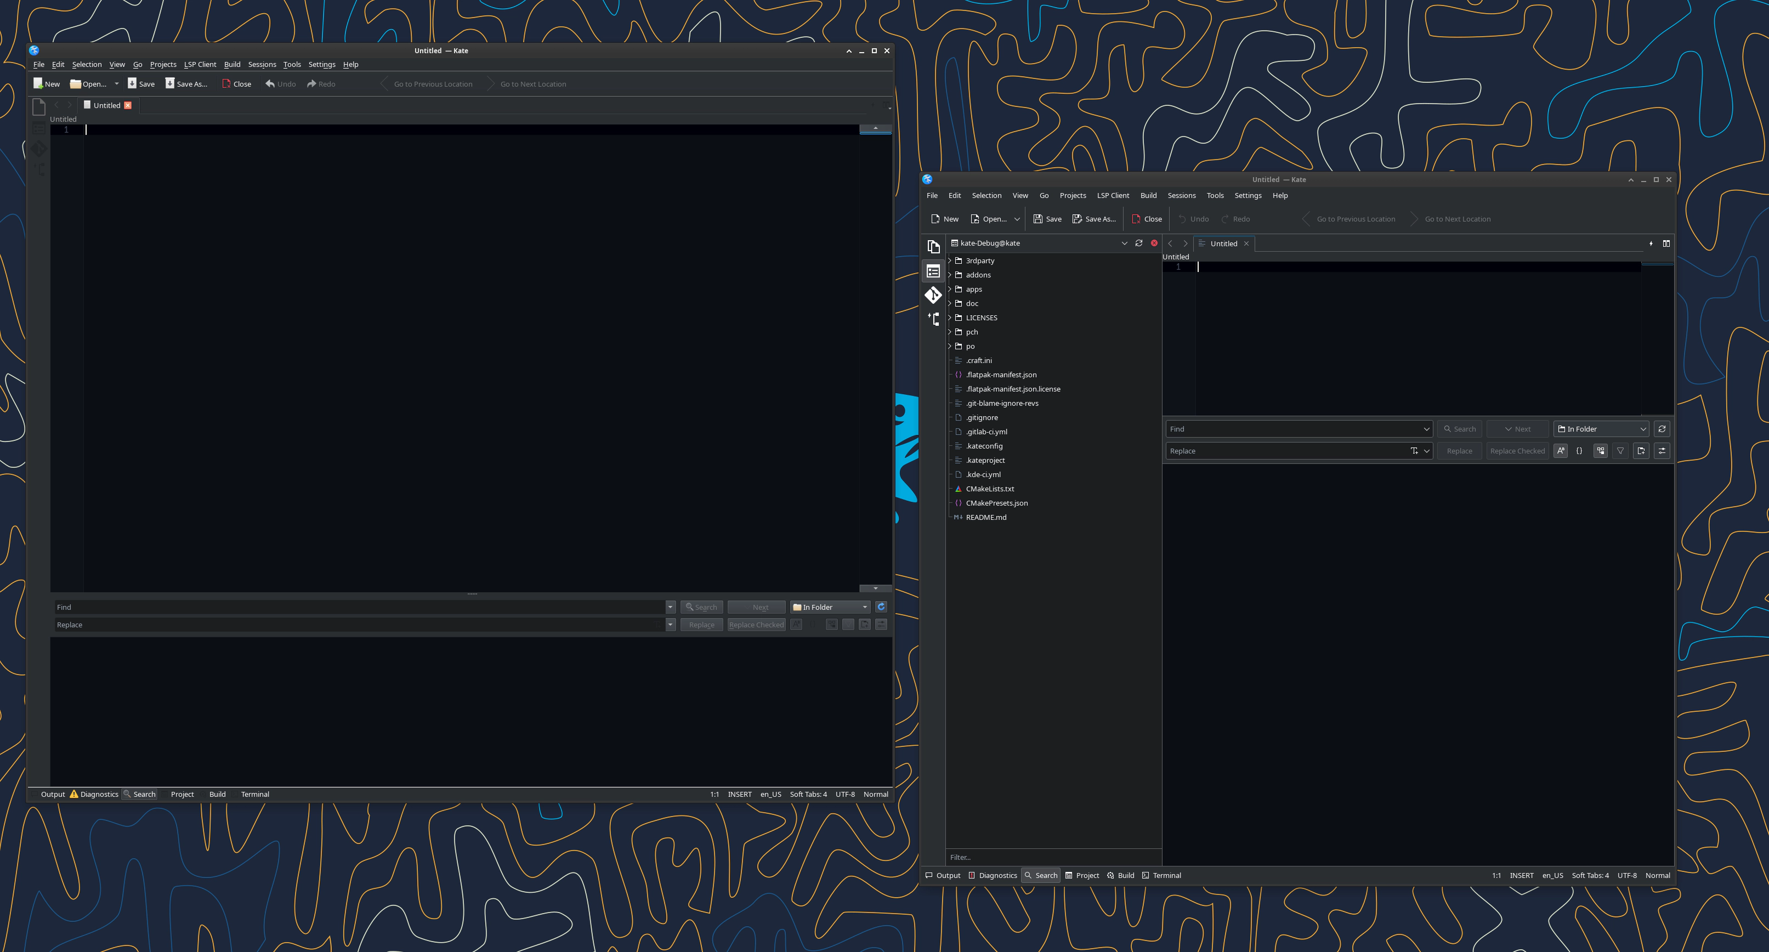The width and height of the screenshot is (1769, 952).
Task: Click Next button in left search panel
Action: [x=756, y=607]
